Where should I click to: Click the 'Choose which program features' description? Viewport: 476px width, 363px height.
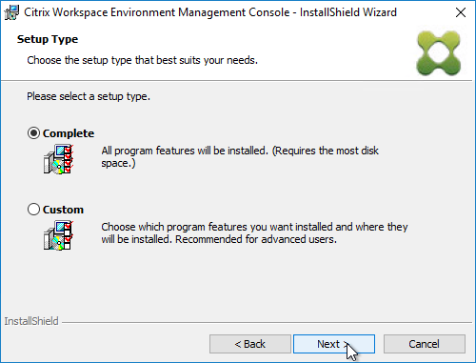coord(254,232)
